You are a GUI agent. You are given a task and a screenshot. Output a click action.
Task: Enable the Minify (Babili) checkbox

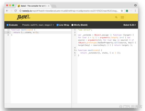72,25
